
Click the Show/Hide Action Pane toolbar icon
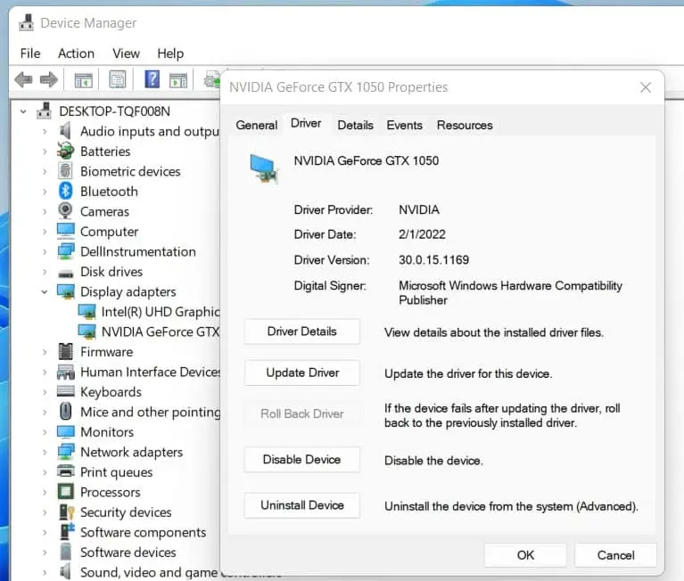(178, 80)
